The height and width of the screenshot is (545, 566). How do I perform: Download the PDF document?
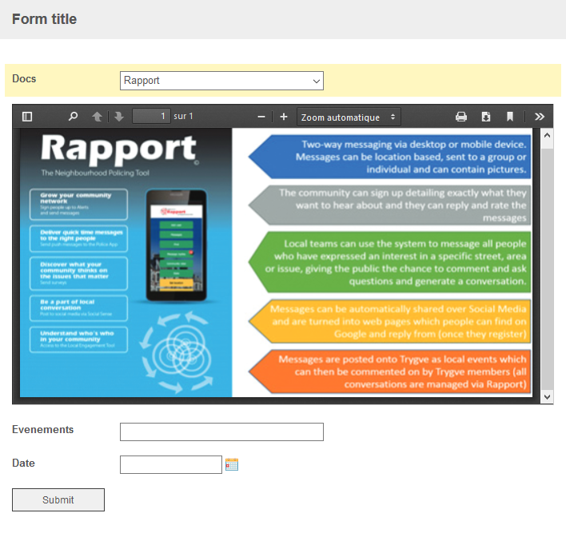coord(486,117)
